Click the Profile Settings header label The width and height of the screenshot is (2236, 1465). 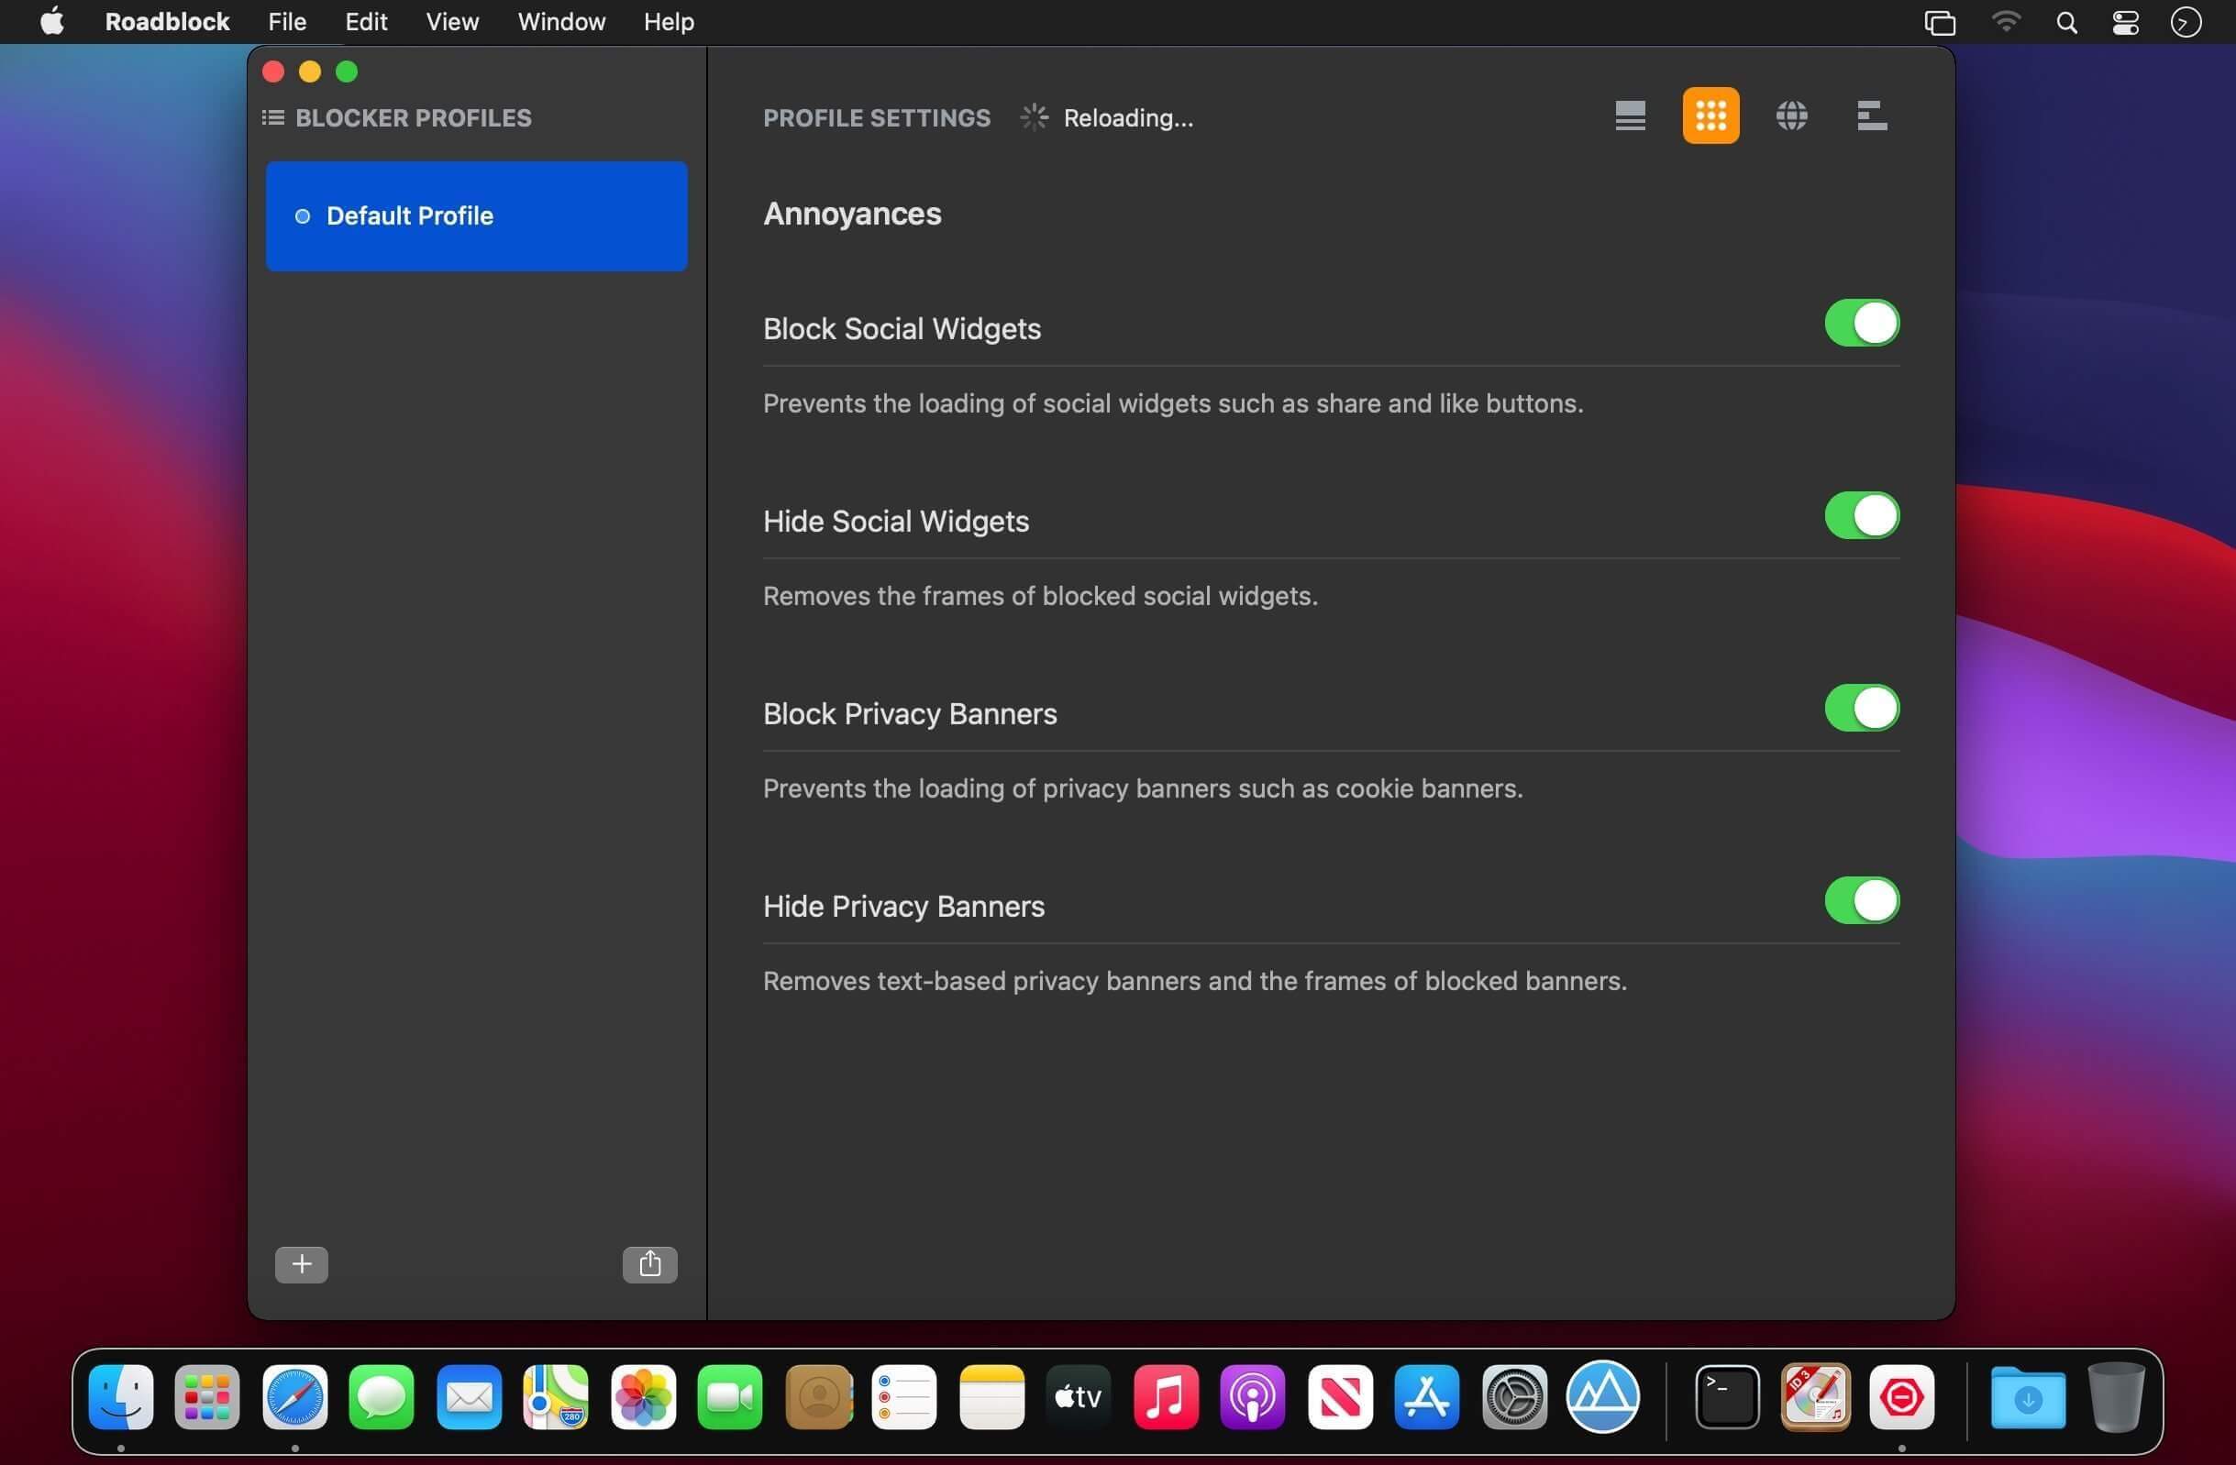coord(876,117)
